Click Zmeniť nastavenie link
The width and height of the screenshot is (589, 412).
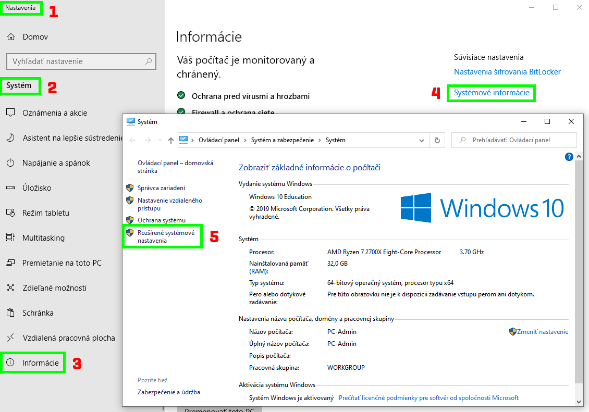pos(542,332)
